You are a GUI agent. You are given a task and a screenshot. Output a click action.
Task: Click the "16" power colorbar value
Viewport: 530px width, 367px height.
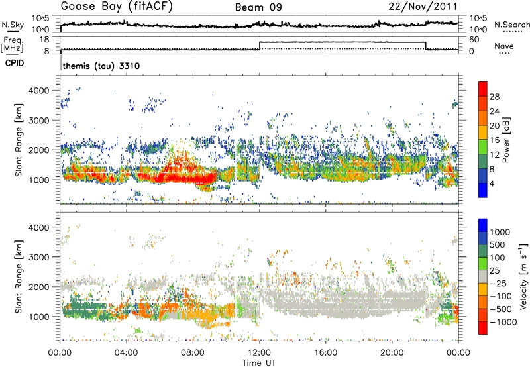click(494, 140)
